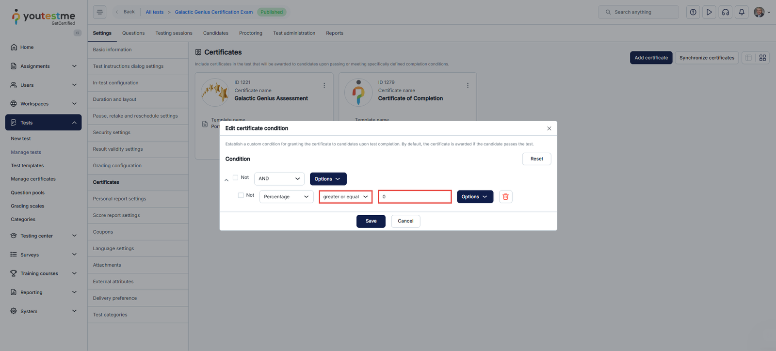This screenshot has width=776, height=351.
Task: Check the Not checkbox beside Percentage
Action: click(x=241, y=195)
